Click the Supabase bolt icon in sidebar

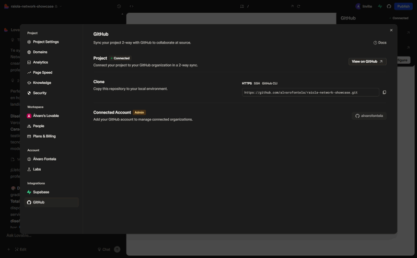click(x=29, y=192)
